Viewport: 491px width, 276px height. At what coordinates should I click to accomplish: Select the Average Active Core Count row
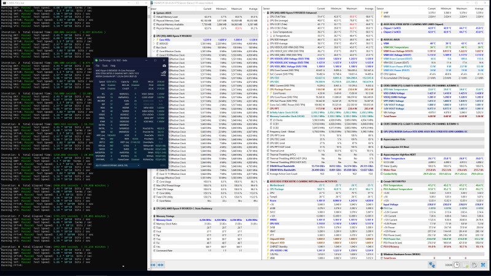pyautogui.click(x=319, y=174)
